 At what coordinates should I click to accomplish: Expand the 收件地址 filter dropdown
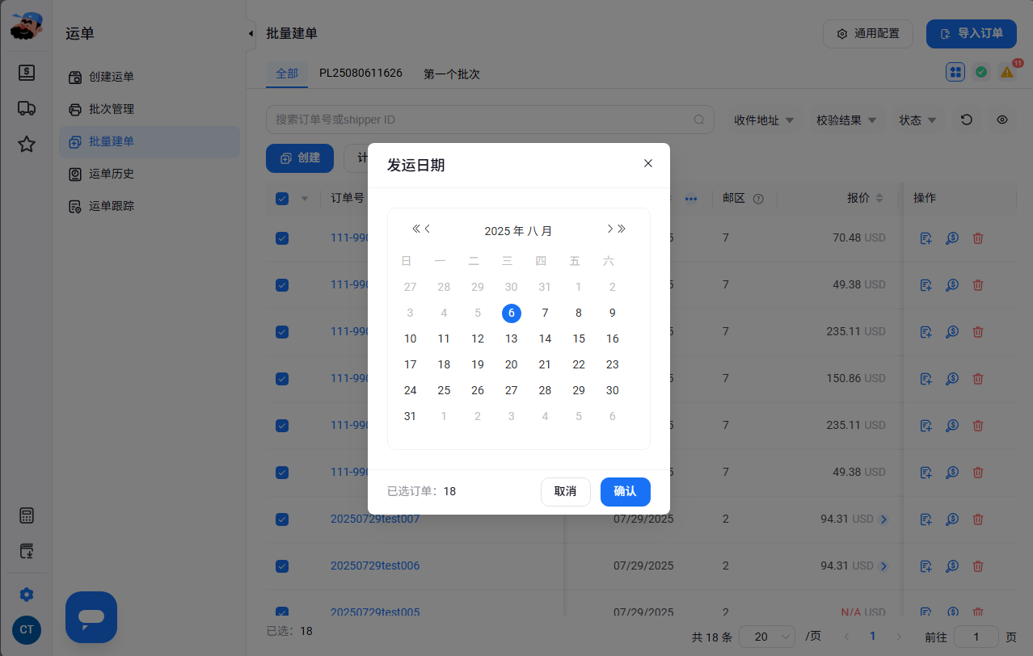(x=764, y=120)
